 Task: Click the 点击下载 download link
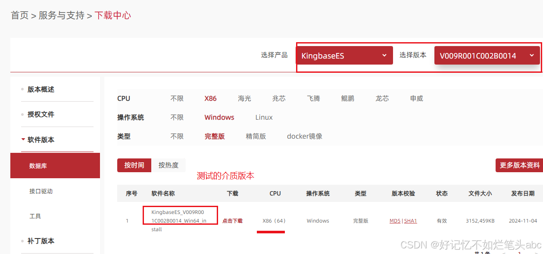[232, 220]
